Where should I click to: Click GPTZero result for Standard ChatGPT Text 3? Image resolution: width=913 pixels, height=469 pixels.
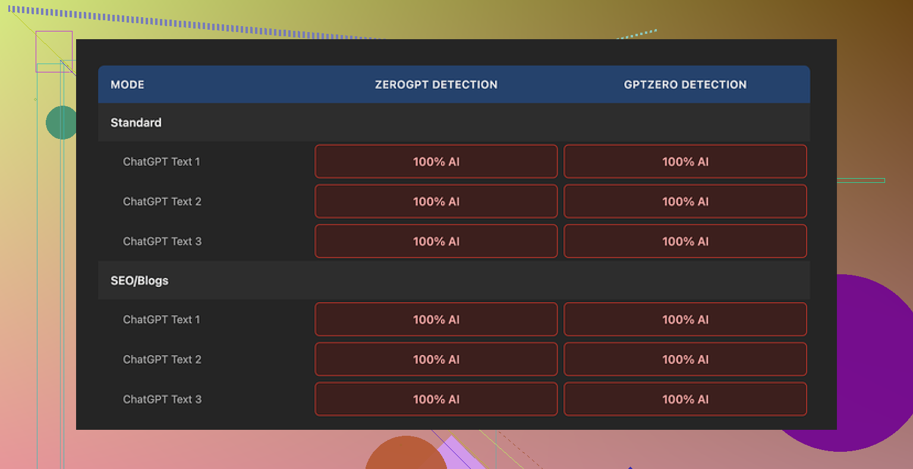pos(685,241)
